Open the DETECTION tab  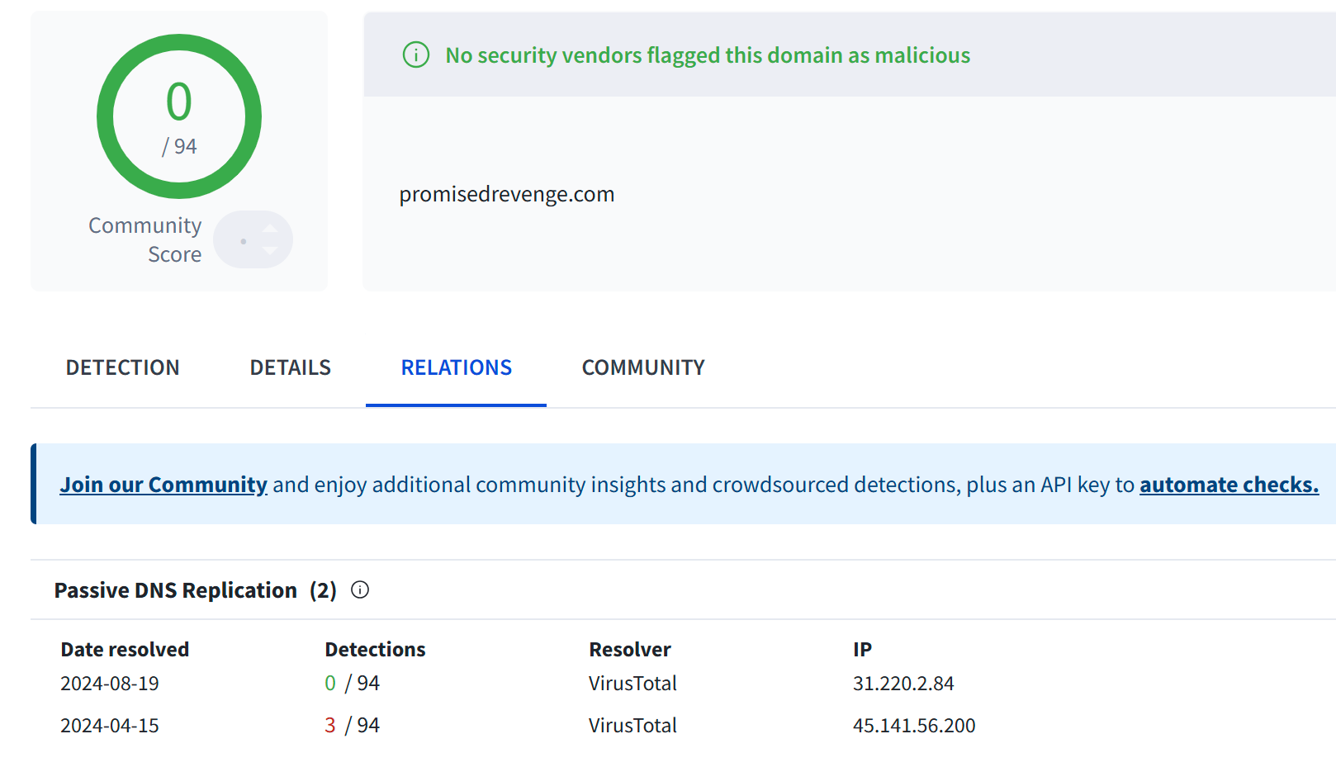click(x=122, y=367)
